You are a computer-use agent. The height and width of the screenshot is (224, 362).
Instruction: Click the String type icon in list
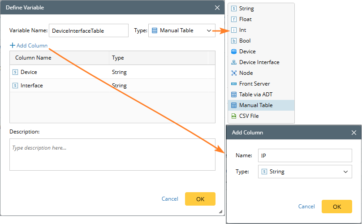point(234,9)
